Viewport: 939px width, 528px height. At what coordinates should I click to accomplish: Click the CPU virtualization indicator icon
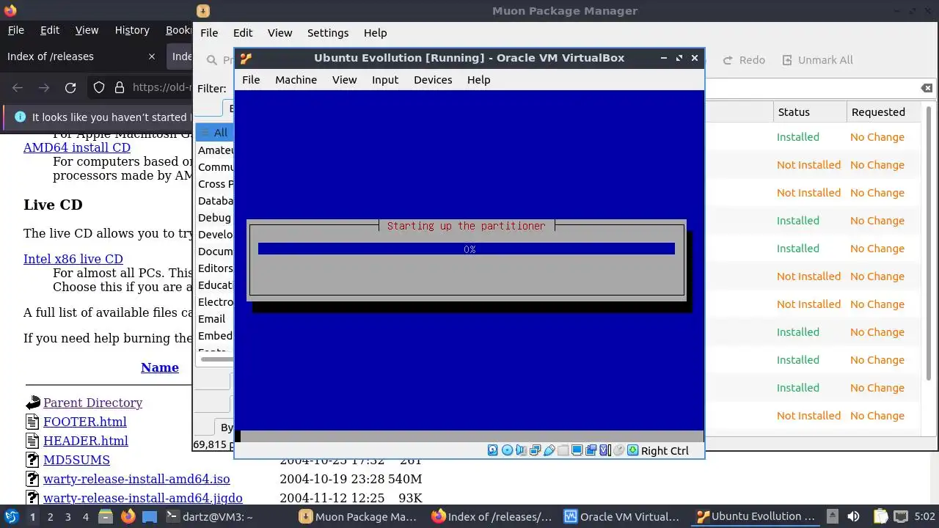pos(604,450)
